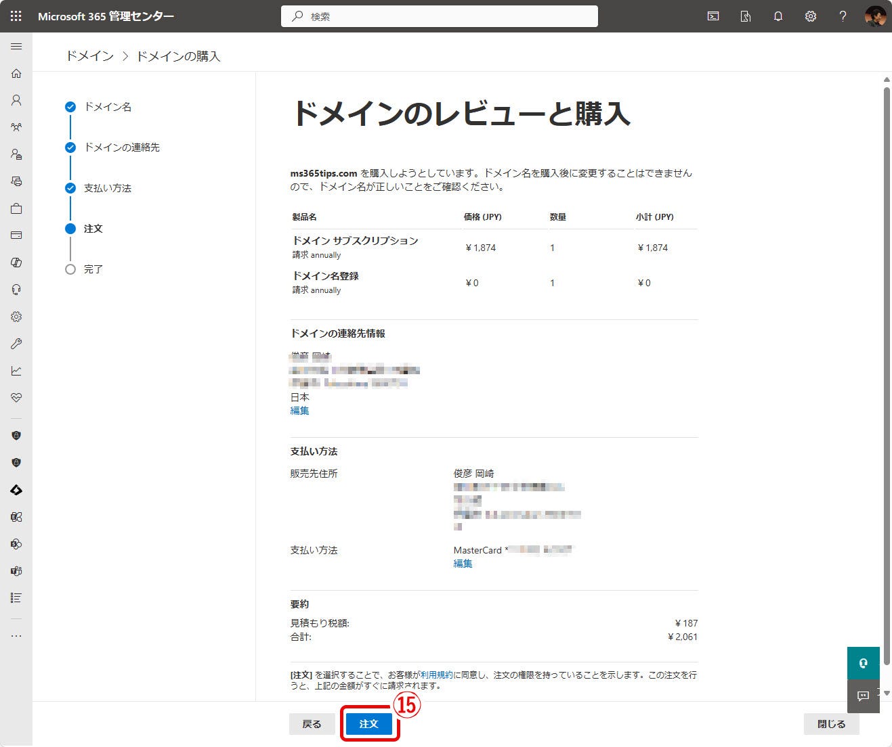Click the scrollbar down arrow
This screenshot has width=892, height=747.
887,693
